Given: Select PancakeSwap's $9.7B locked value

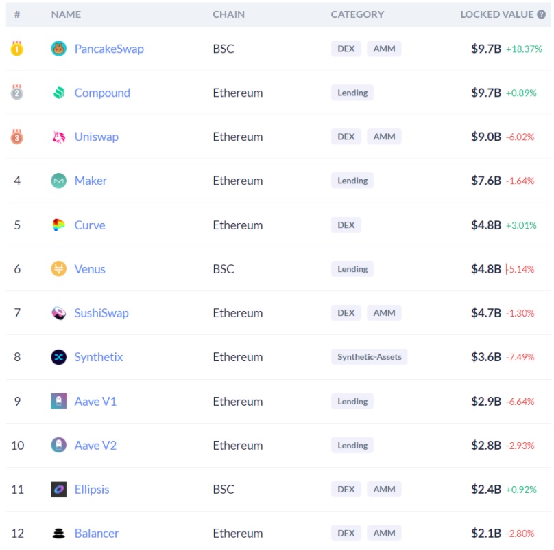Looking at the screenshot, I should [486, 49].
